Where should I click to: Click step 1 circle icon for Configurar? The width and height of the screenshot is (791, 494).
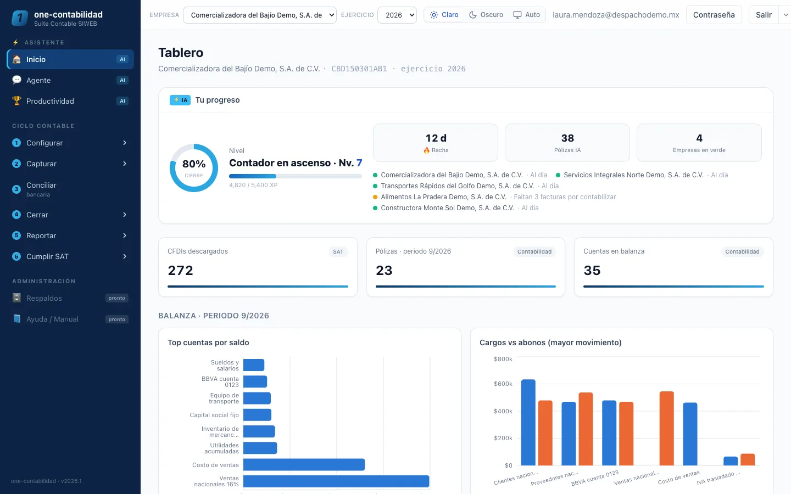16,143
